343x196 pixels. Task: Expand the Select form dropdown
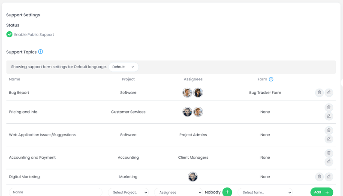tap(265, 192)
